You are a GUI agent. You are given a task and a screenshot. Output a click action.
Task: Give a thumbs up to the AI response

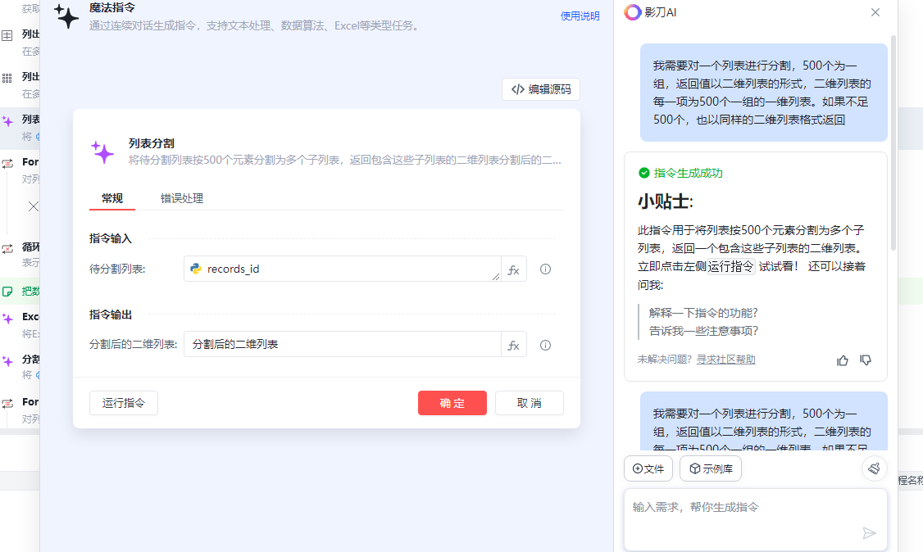click(x=843, y=360)
